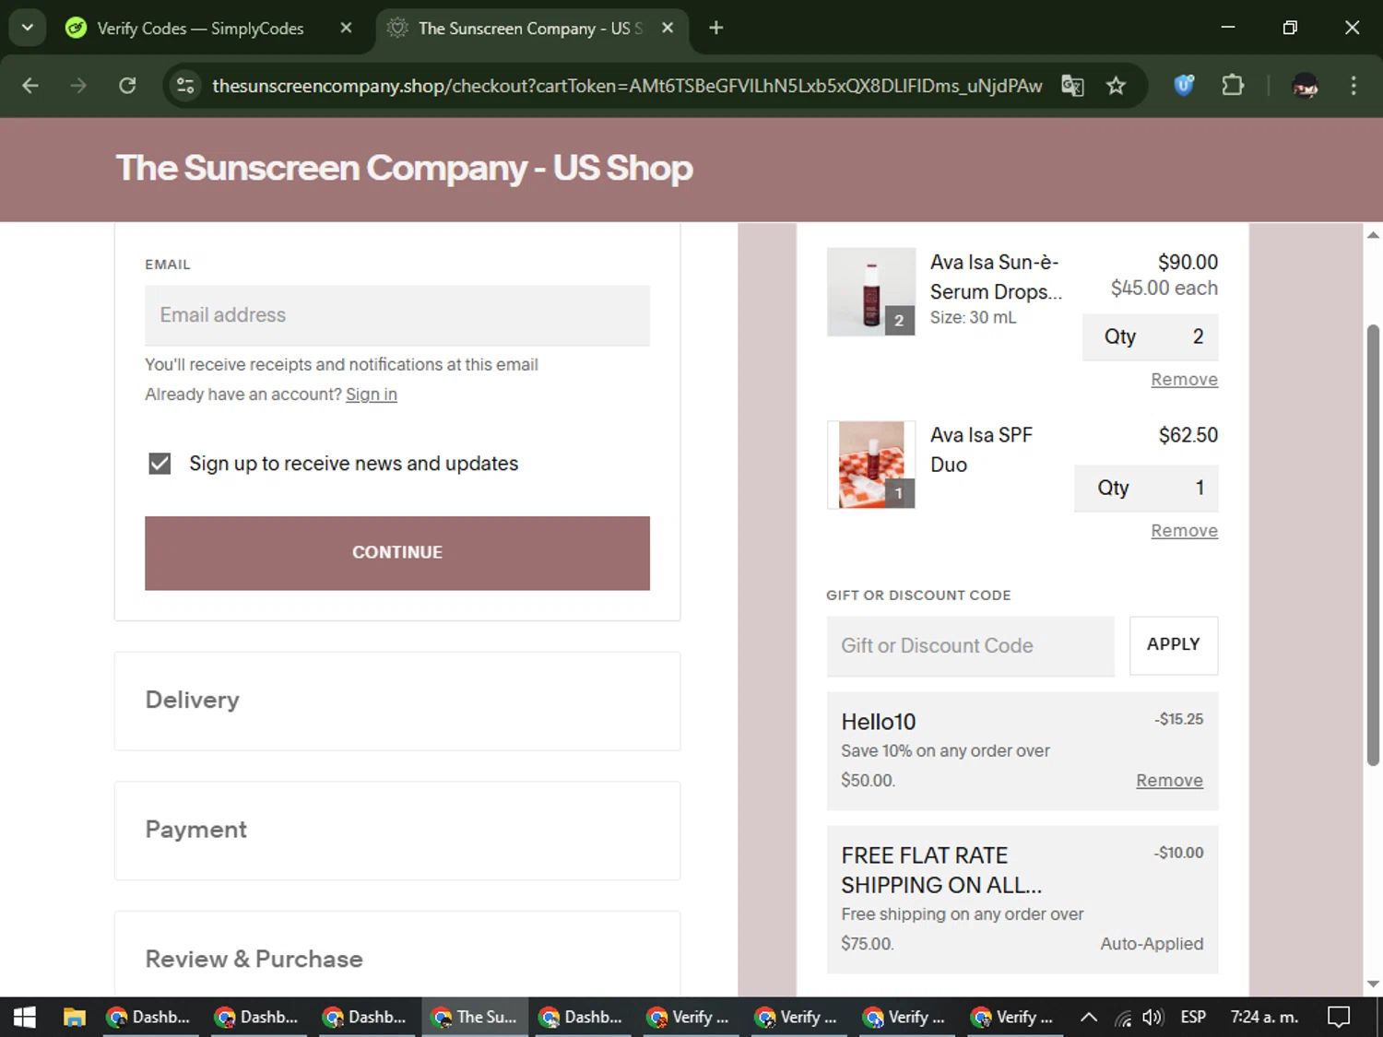The height and width of the screenshot is (1037, 1383).
Task: Open the volume speaker tray icon
Action: (x=1152, y=1018)
